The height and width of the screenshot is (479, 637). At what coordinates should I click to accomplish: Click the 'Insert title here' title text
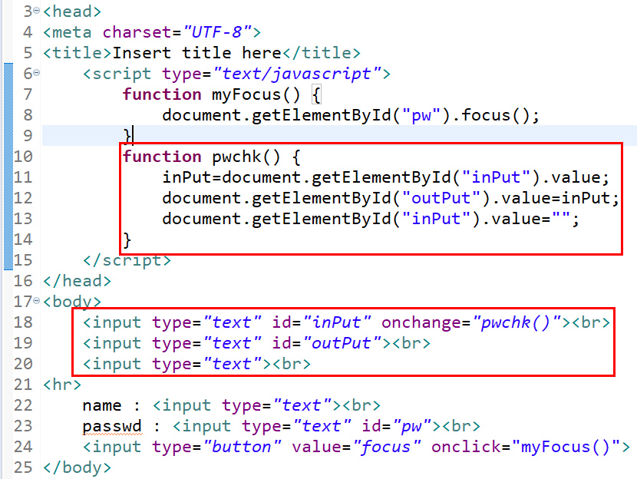click(196, 52)
